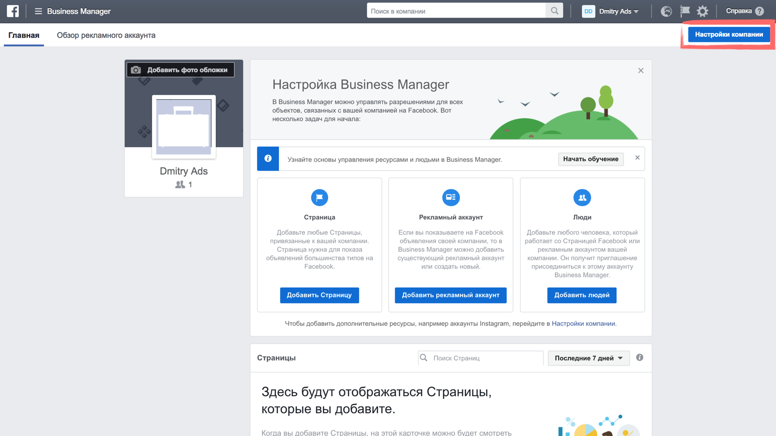The width and height of the screenshot is (776, 436).
Task: Click Добавить рекламный аккаунт button
Action: (x=451, y=295)
